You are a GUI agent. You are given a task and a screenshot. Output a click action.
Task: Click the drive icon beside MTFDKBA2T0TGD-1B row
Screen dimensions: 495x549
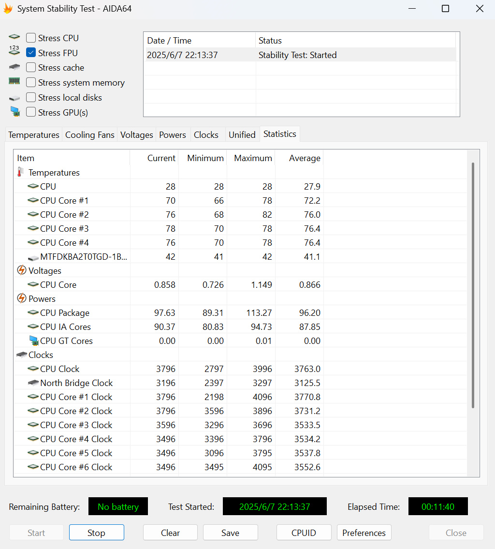pyautogui.click(x=33, y=258)
